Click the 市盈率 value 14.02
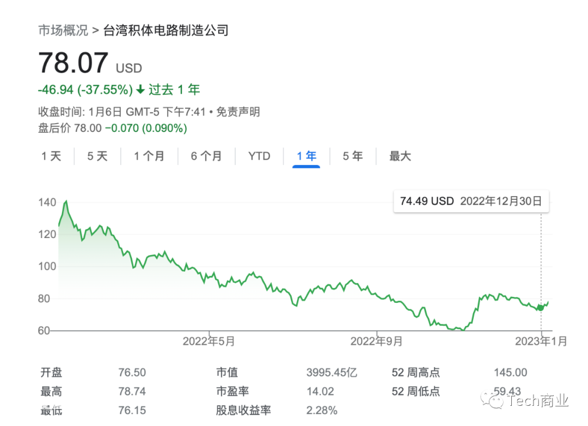The height and width of the screenshot is (426, 588). tap(320, 392)
